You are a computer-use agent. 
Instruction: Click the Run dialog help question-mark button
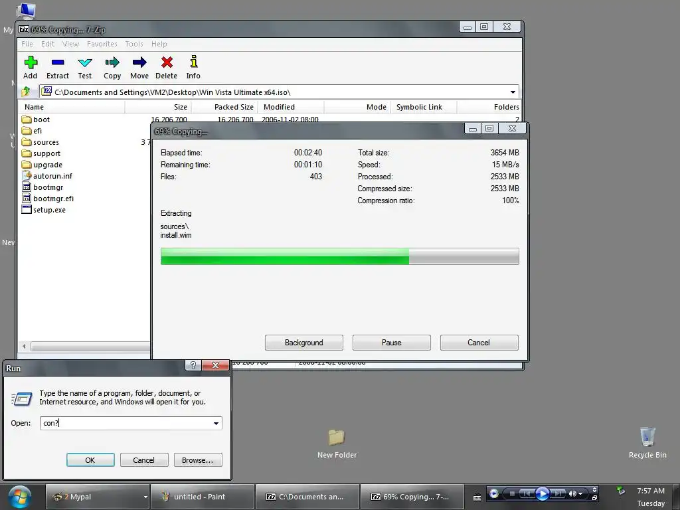193,365
